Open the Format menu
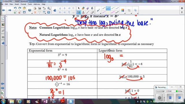The width and height of the screenshot is (185, 104). [x=23, y=4]
